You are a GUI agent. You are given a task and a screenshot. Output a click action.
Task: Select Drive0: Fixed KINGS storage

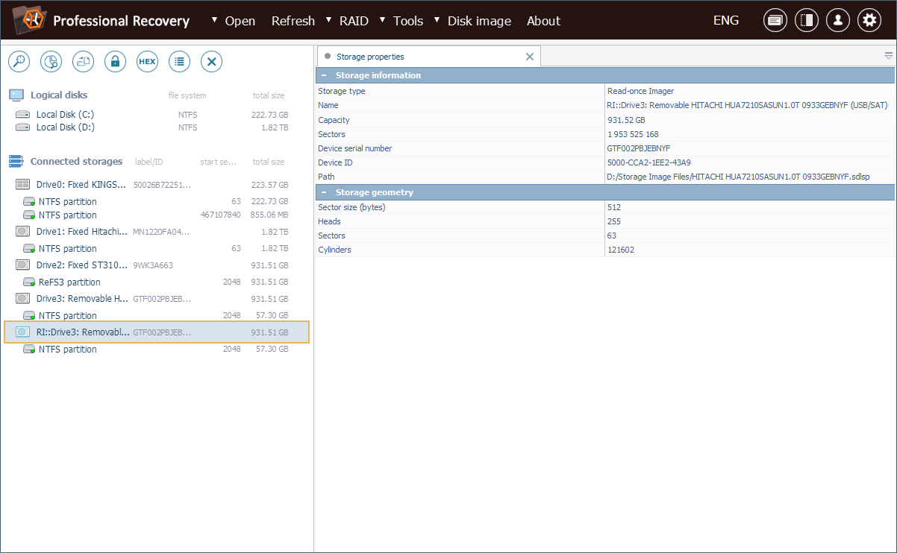coord(157,185)
